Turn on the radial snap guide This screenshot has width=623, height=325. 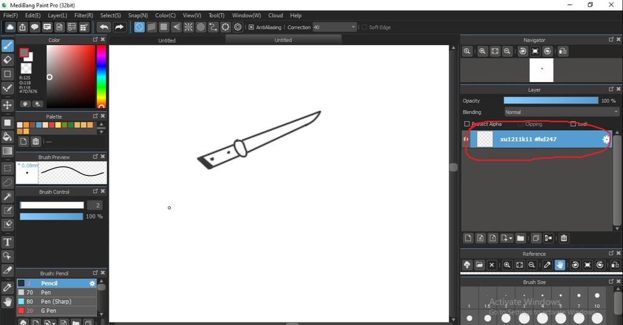(x=189, y=27)
